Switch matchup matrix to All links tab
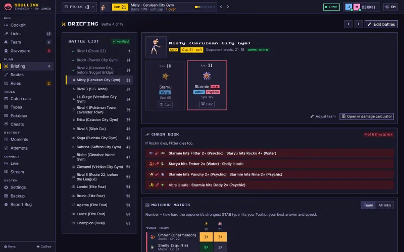 [x=385, y=205]
